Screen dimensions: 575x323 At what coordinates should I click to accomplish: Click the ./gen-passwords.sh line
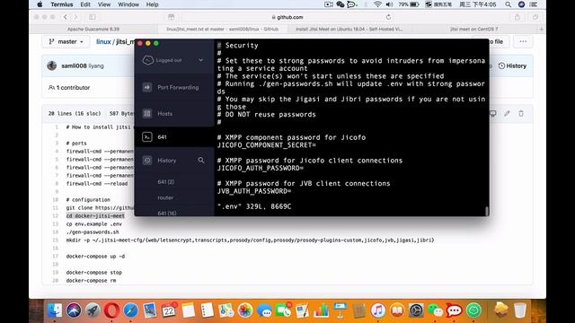pos(93,232)
